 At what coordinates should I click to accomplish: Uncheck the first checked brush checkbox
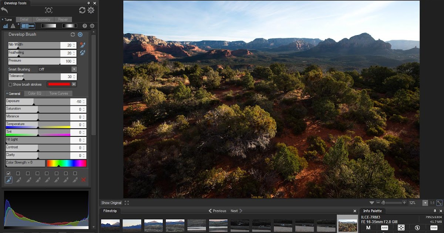(9, 173)
